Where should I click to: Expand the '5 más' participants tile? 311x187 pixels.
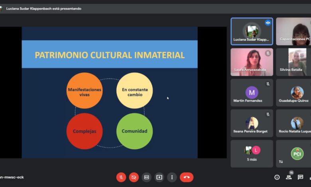click(x=252, y=154)
